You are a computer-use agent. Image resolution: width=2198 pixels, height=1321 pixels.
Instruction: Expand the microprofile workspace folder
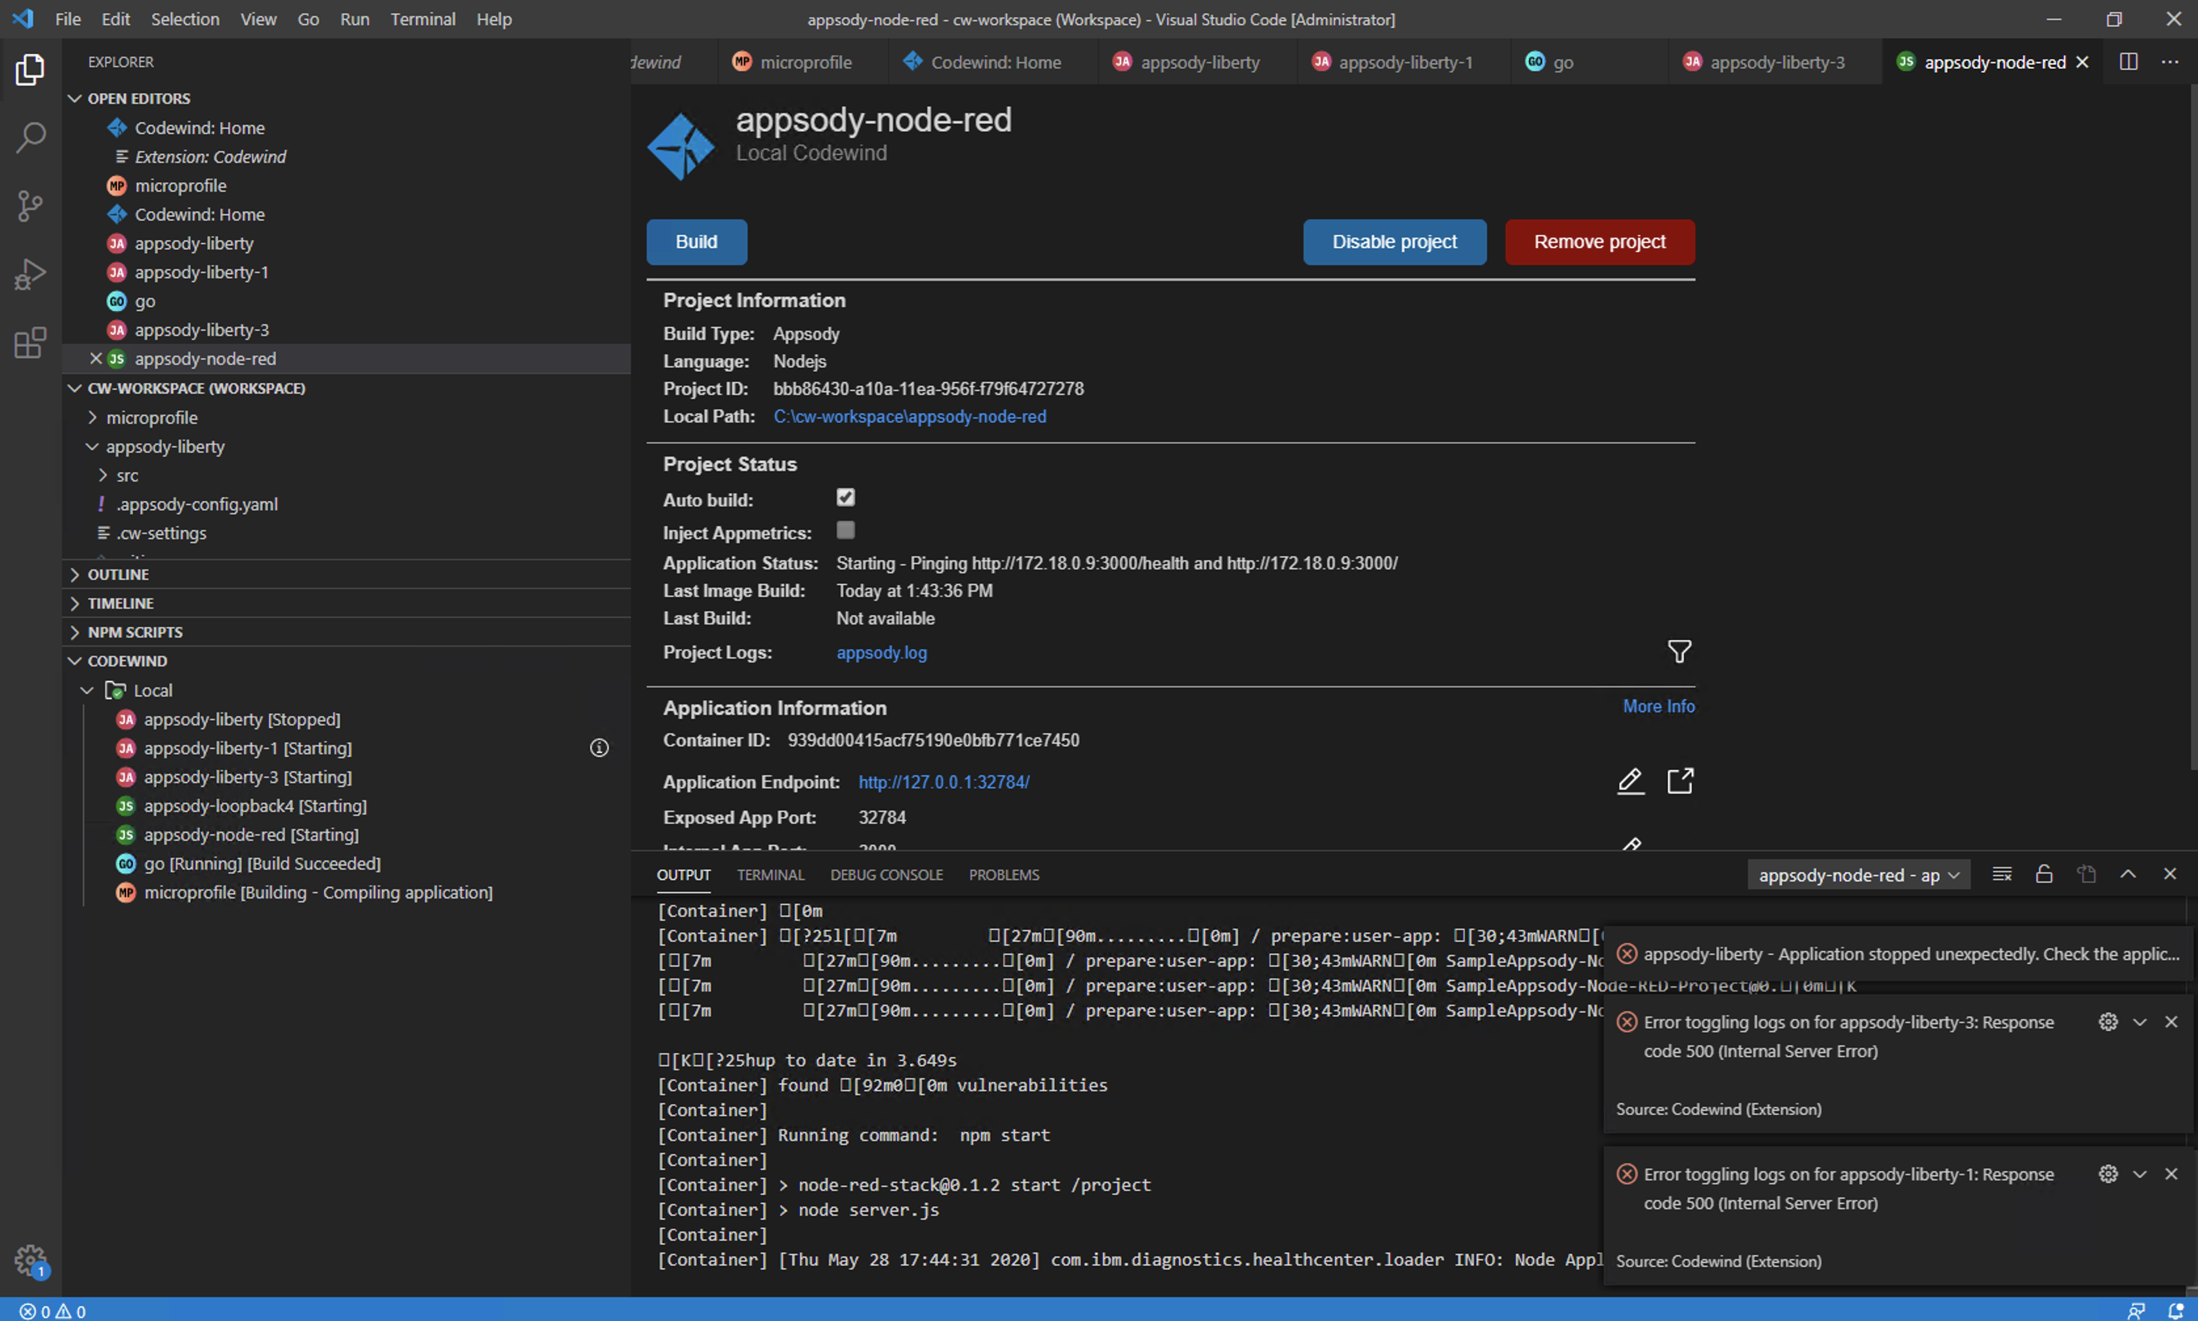pos(347,417)
